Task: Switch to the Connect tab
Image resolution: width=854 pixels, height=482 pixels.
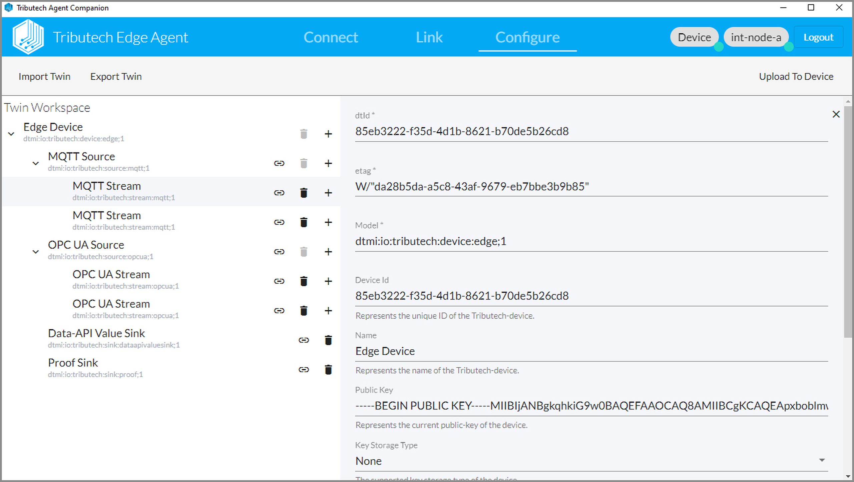Action: [x=331, y=37]
